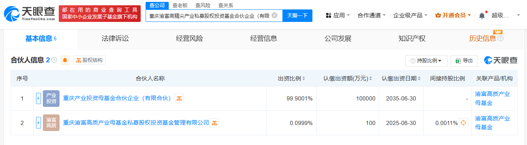Click the orange alert bell next to 合伙人信息

65,60
